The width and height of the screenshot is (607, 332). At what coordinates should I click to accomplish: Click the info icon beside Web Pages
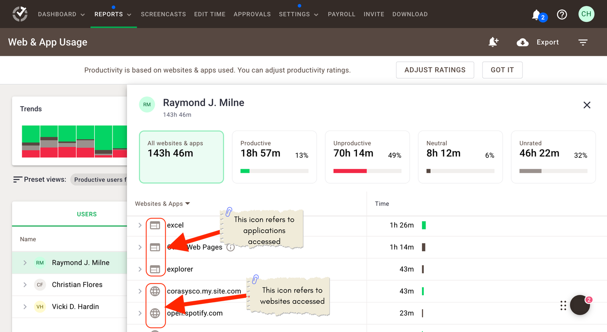tap(230, 247)
